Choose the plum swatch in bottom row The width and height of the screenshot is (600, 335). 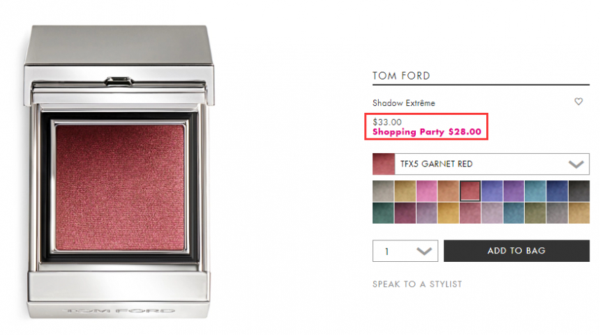tap(405, 213)
